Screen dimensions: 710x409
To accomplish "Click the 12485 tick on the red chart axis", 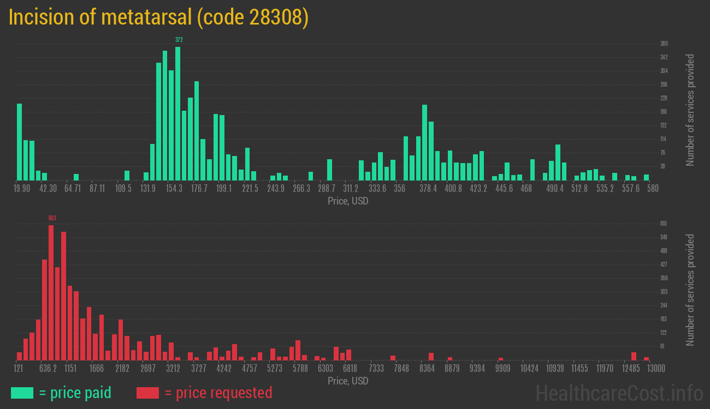I will (631, 369).
